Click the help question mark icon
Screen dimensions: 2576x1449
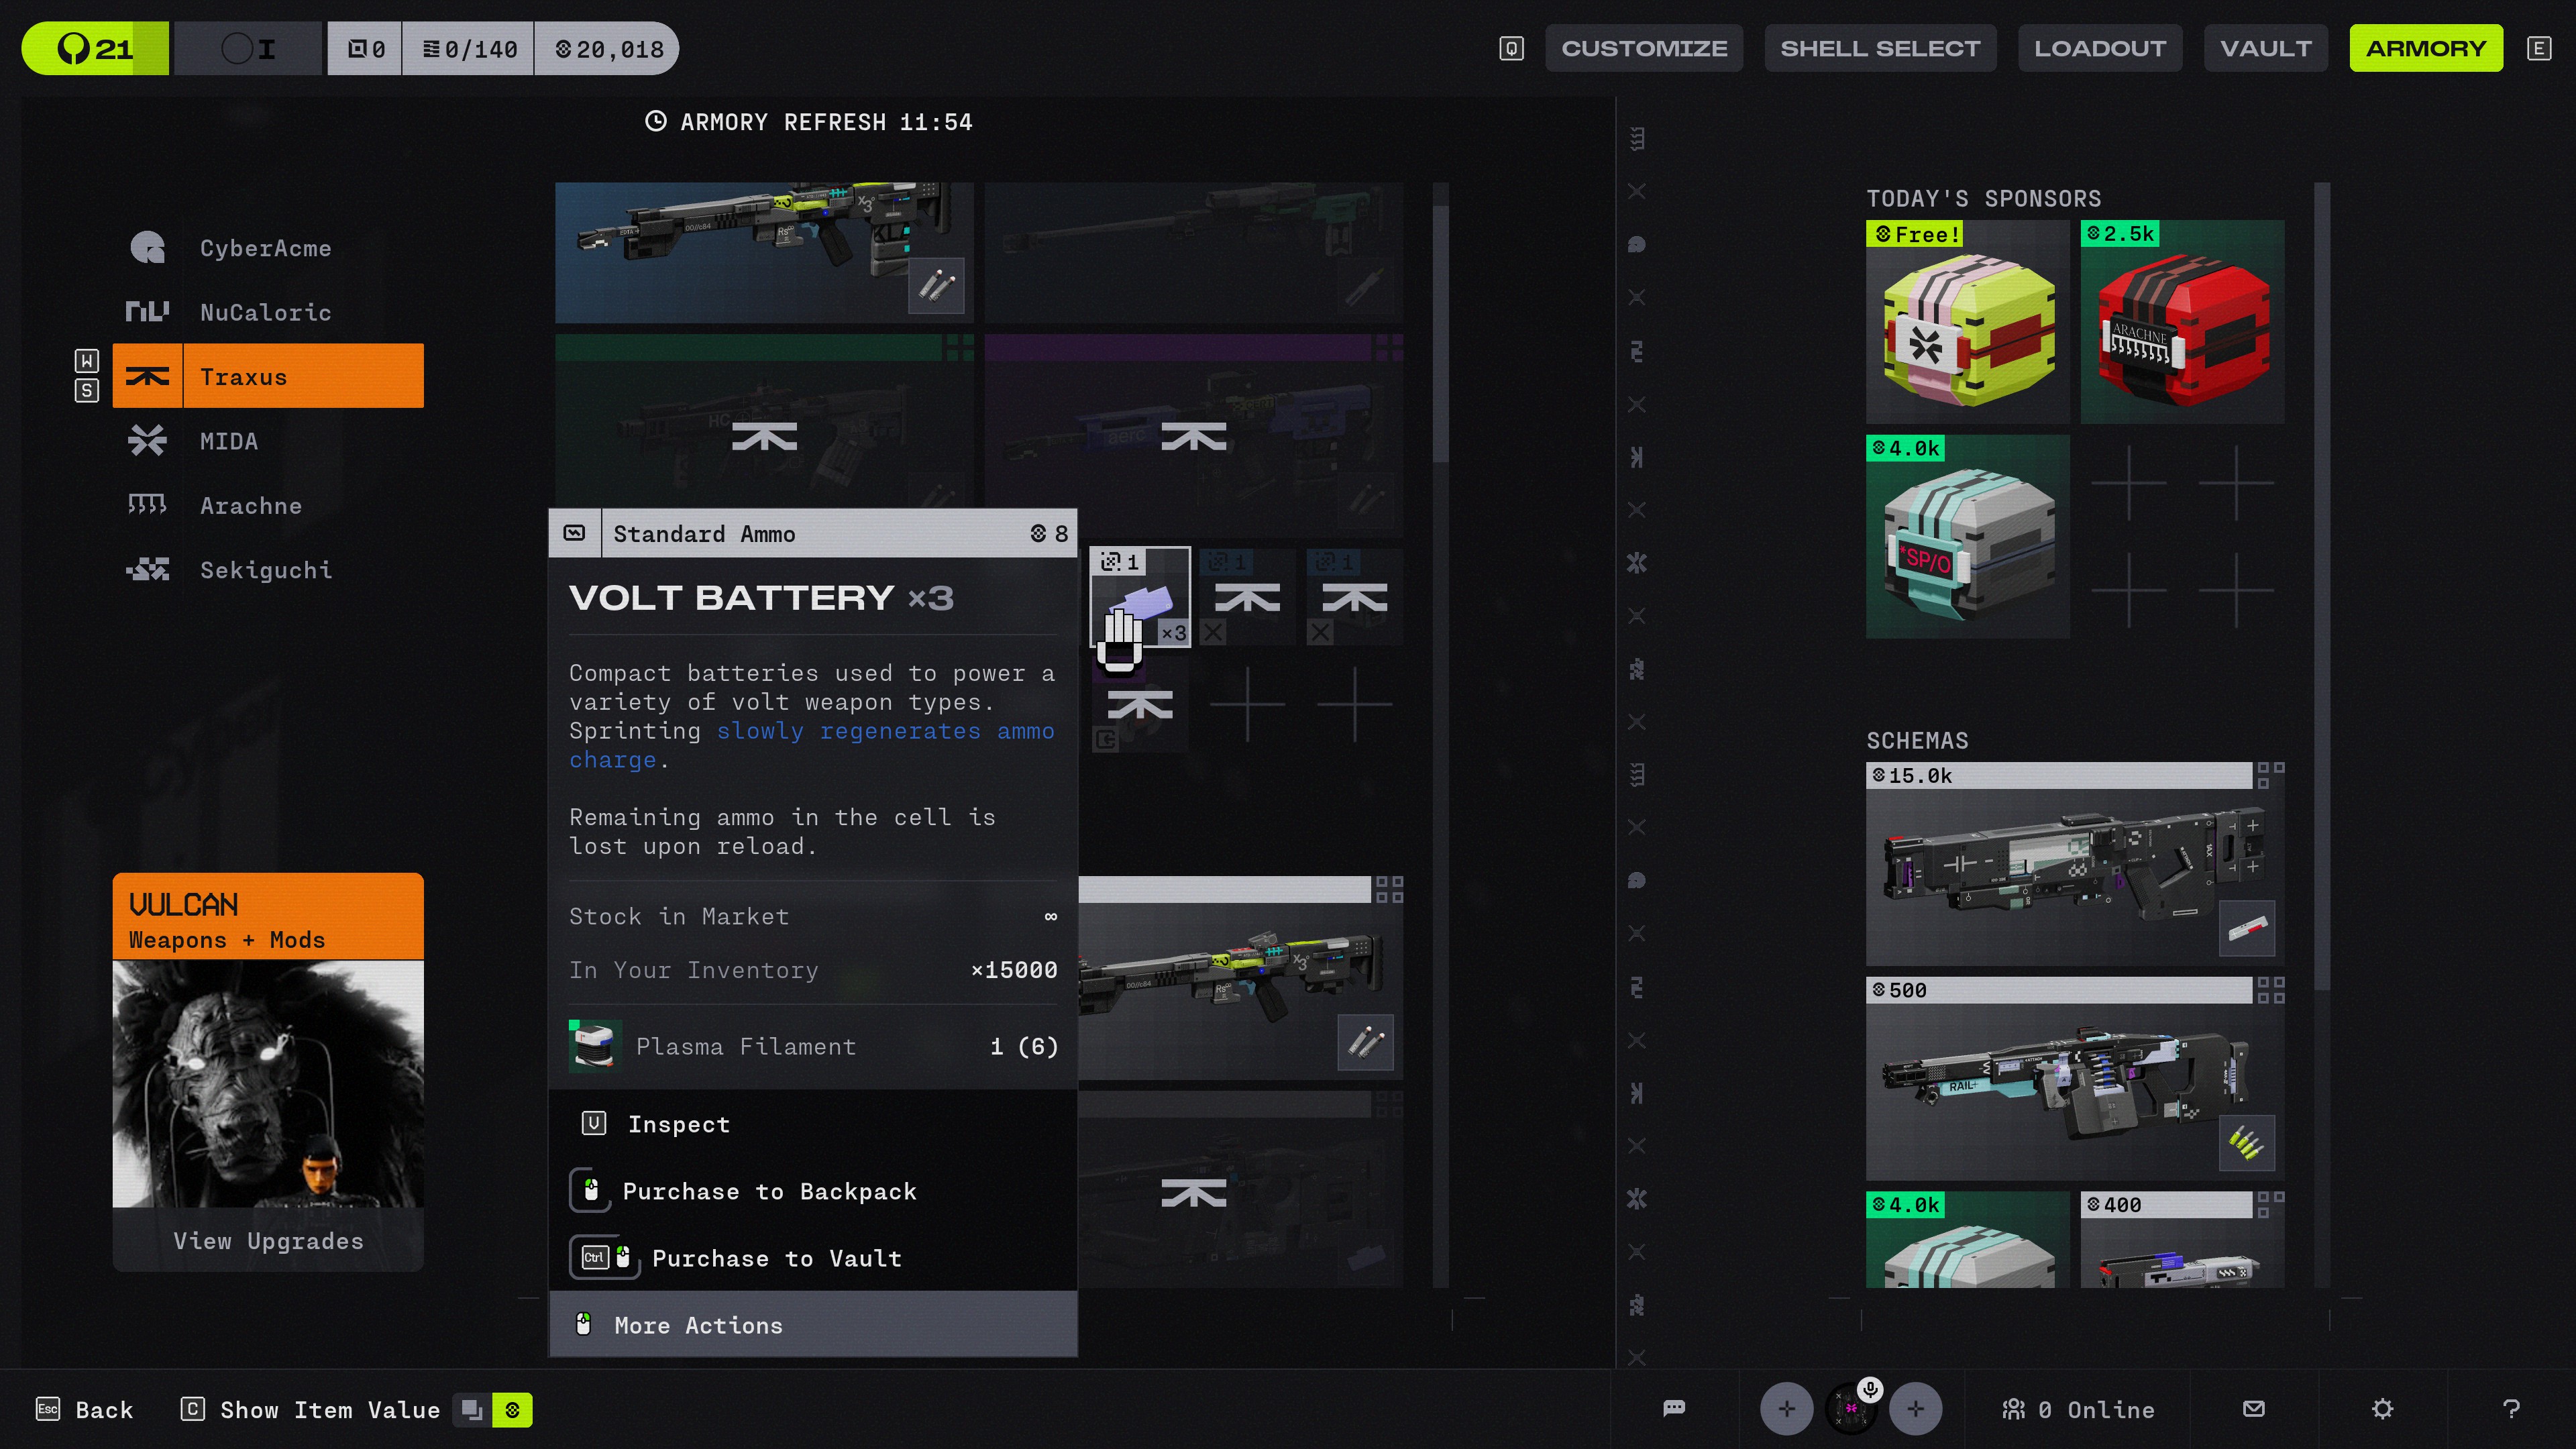(x=2510, y=1409)
